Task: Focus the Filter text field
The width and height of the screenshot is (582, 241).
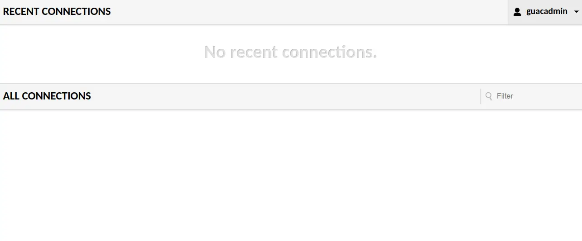Action: pos(531,96)
